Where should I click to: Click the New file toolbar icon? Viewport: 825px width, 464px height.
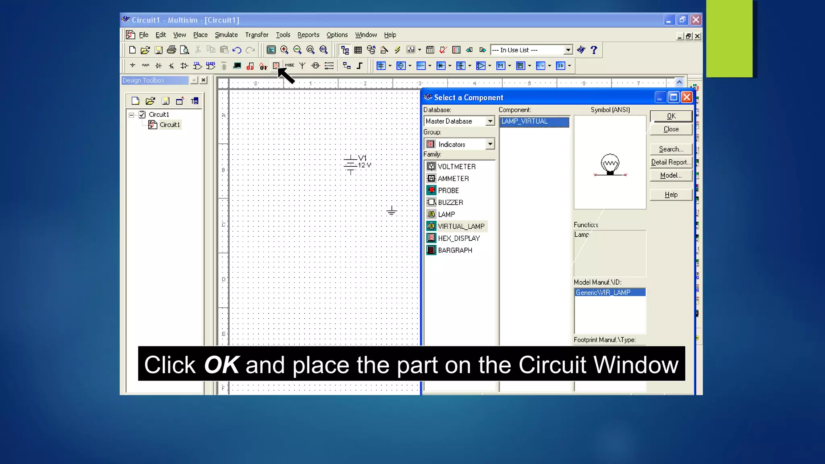(132, 50)
